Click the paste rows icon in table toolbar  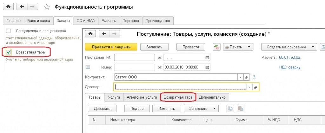coord(241,108)
